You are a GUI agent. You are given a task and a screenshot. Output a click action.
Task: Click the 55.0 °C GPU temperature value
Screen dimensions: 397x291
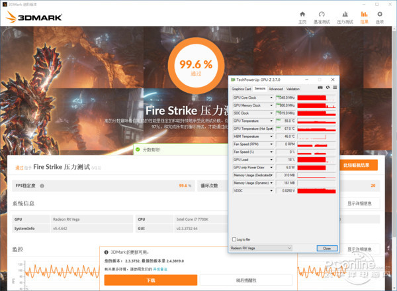[x=285, y=121]
